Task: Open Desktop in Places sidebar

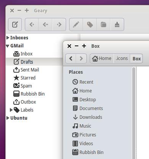Action: click(87, 100)
